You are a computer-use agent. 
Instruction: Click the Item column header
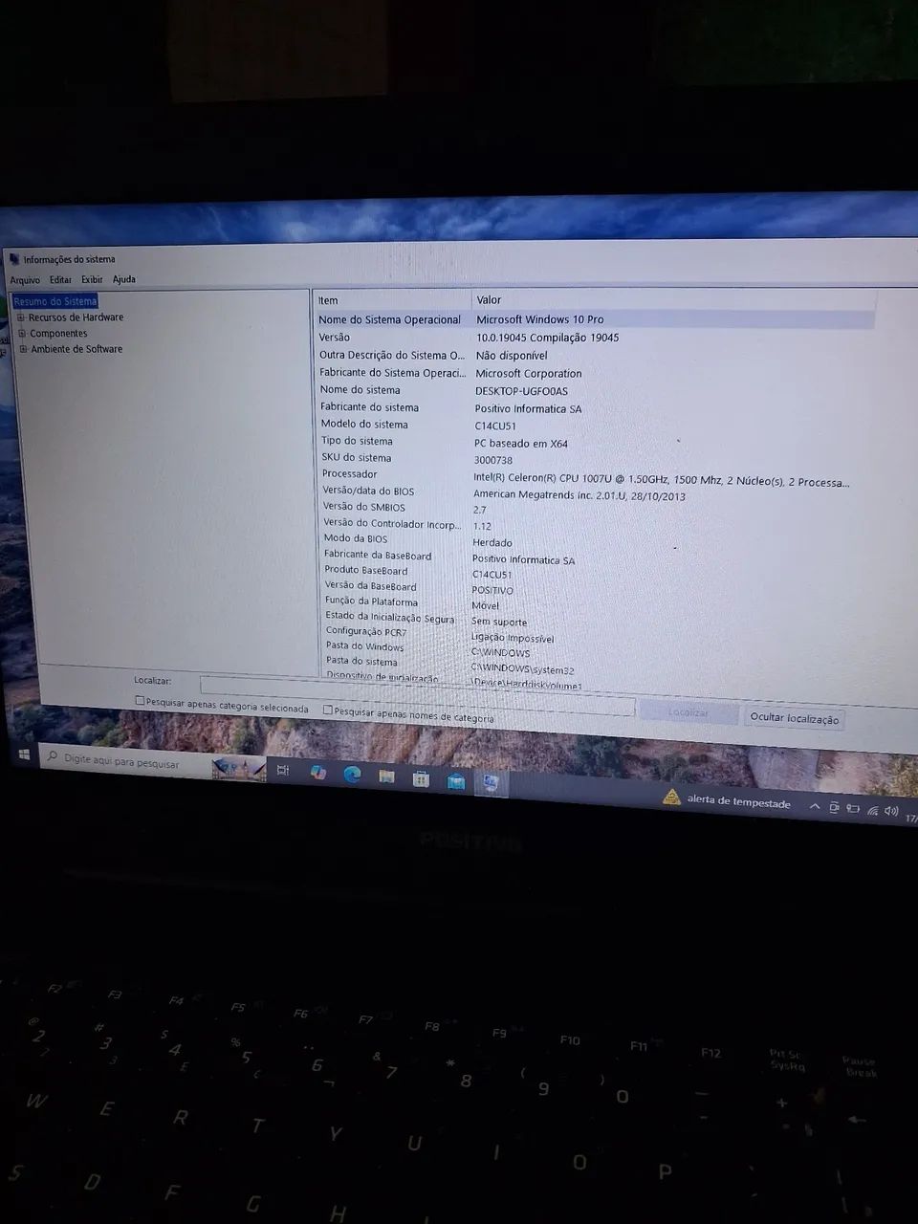point(392,300)
